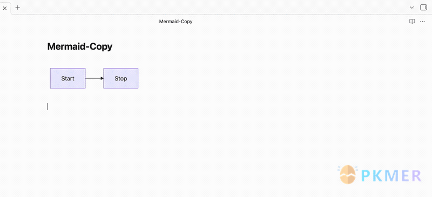Click the Mermaid-Copy title in header bar

(175, 22)
